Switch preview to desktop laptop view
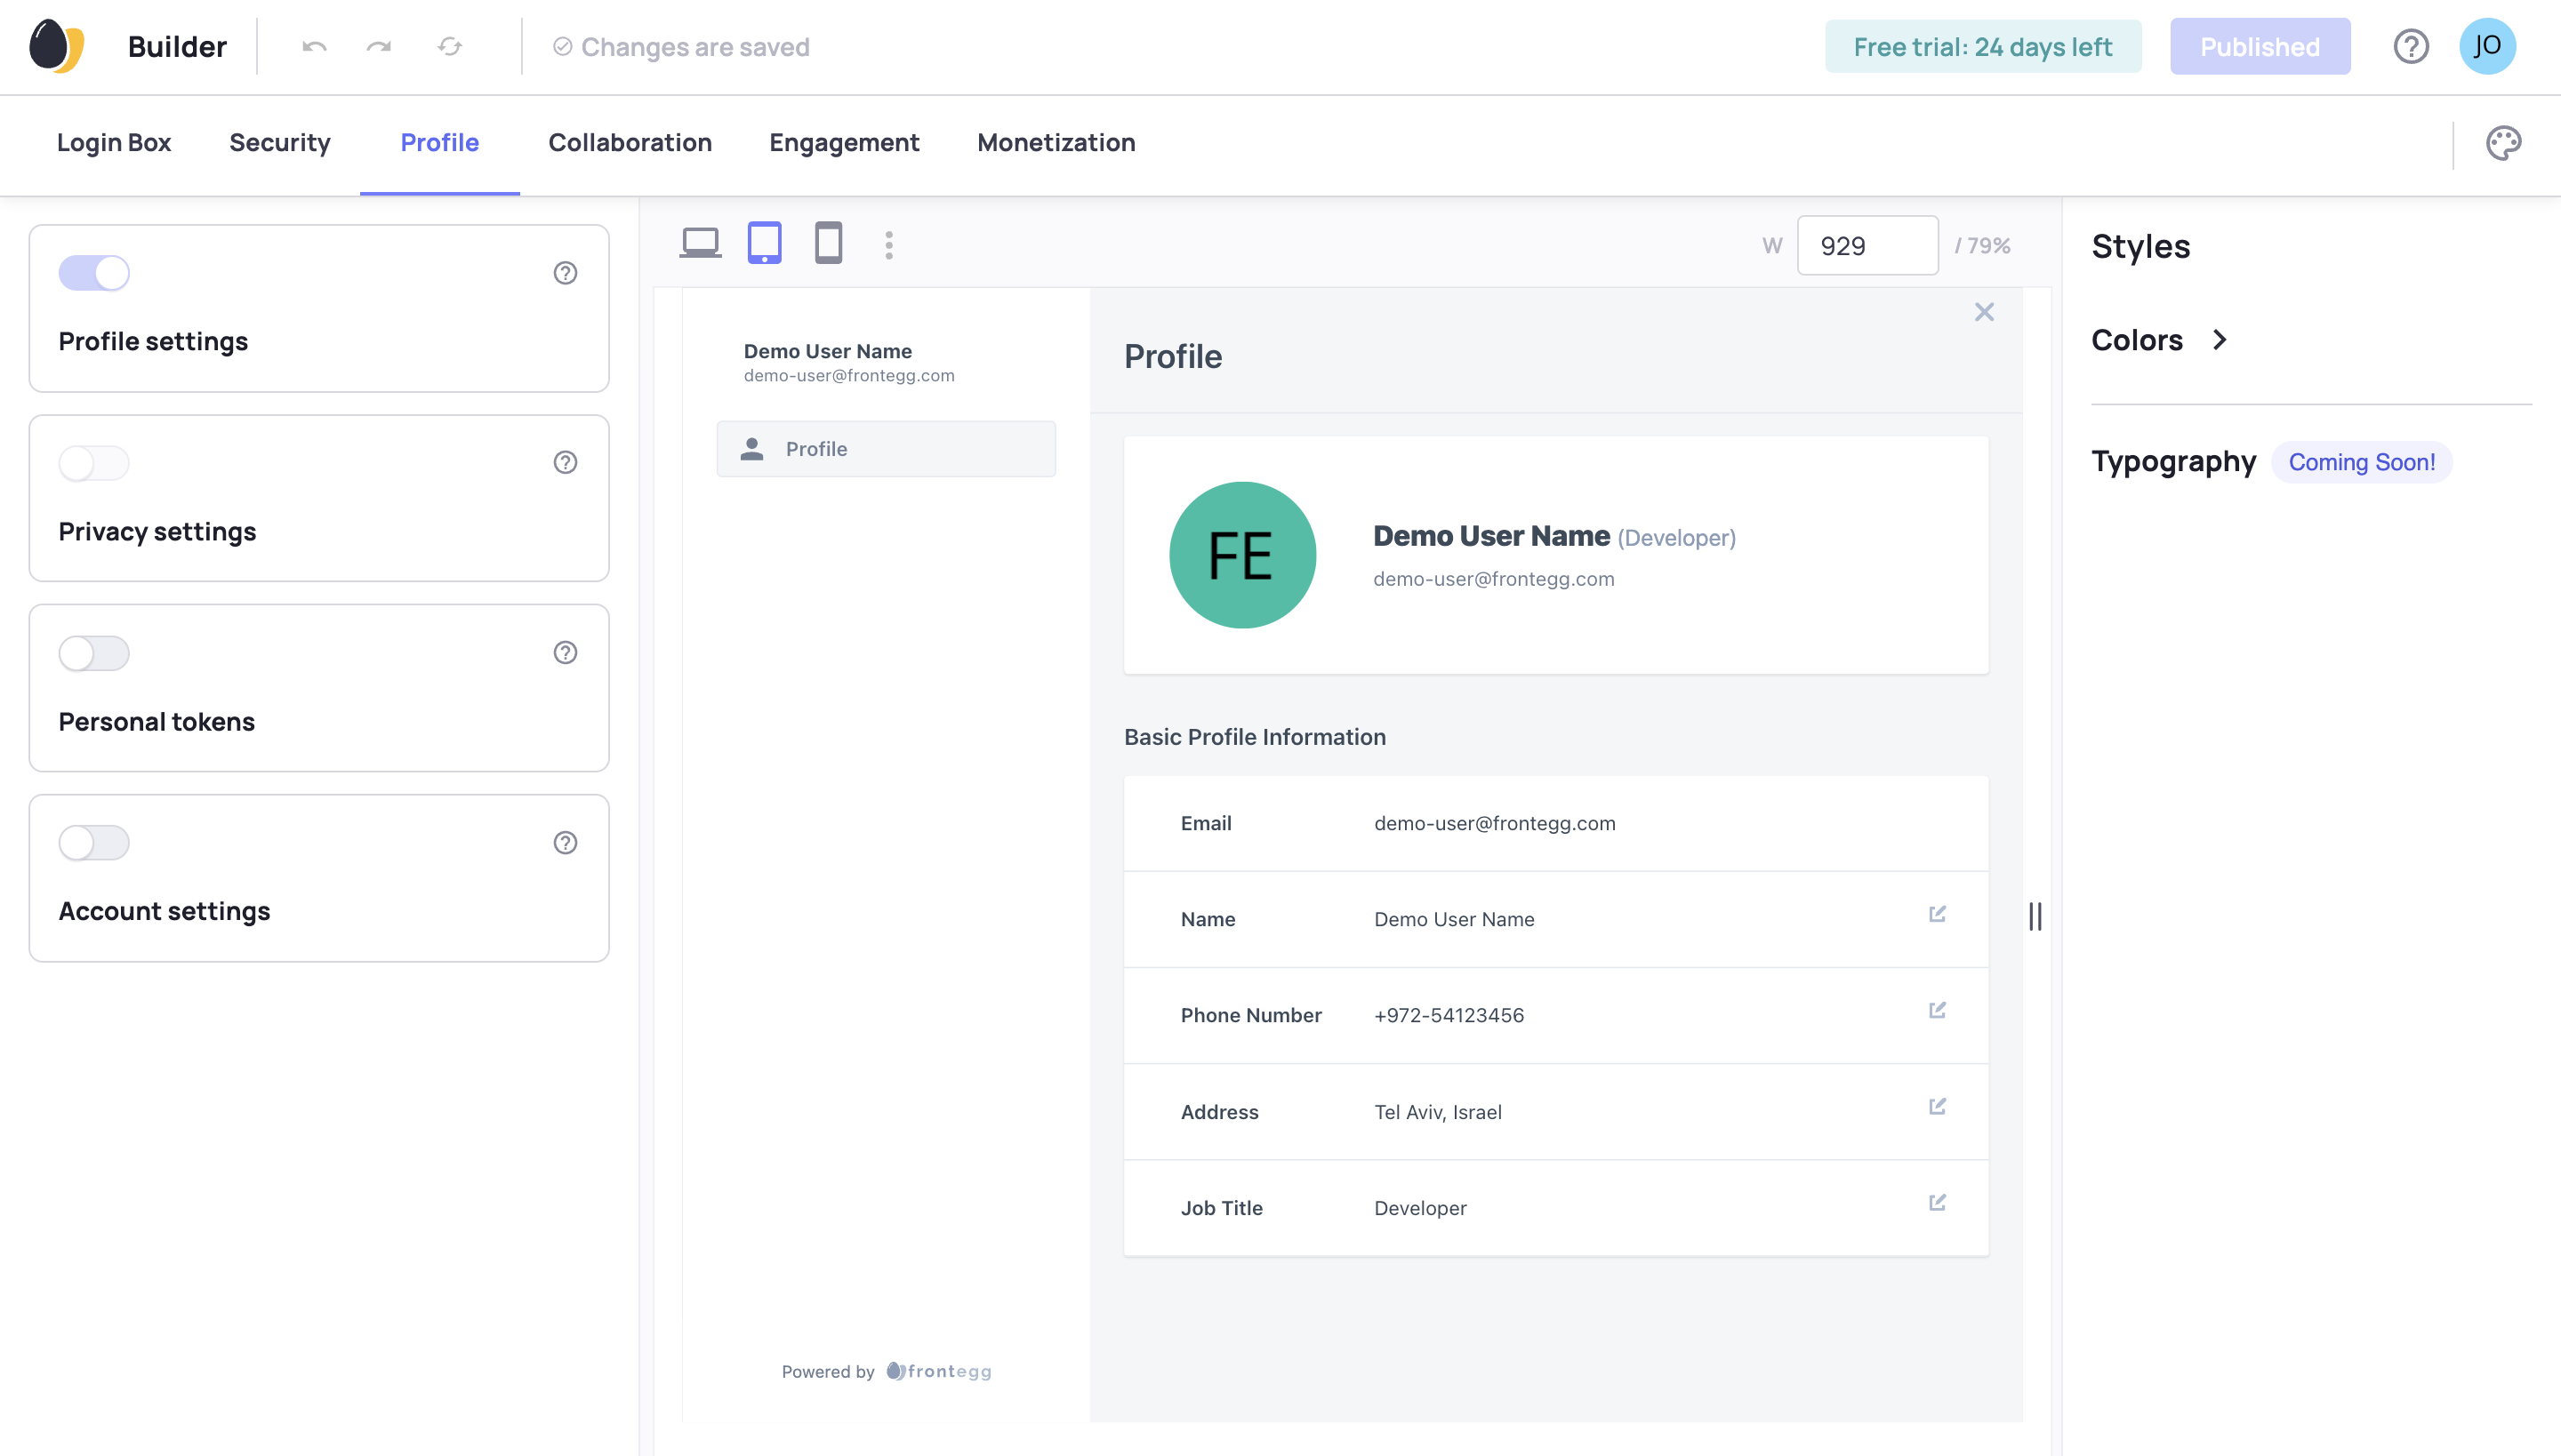Screen dimensions: 2561x1456 [701, 243]
